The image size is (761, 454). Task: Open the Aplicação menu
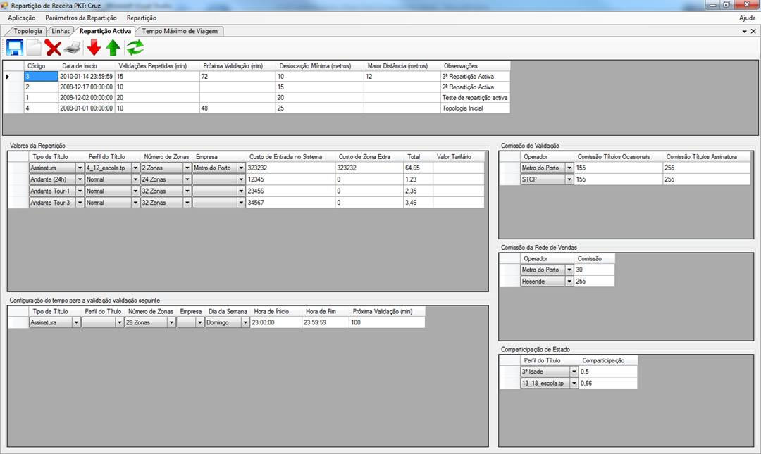pyautogui.click(x=22, y=18)
